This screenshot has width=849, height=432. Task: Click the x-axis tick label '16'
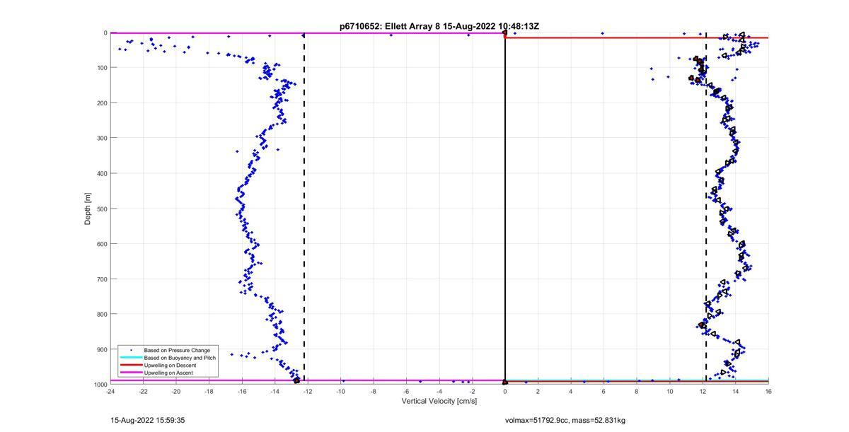pos(768,391)
